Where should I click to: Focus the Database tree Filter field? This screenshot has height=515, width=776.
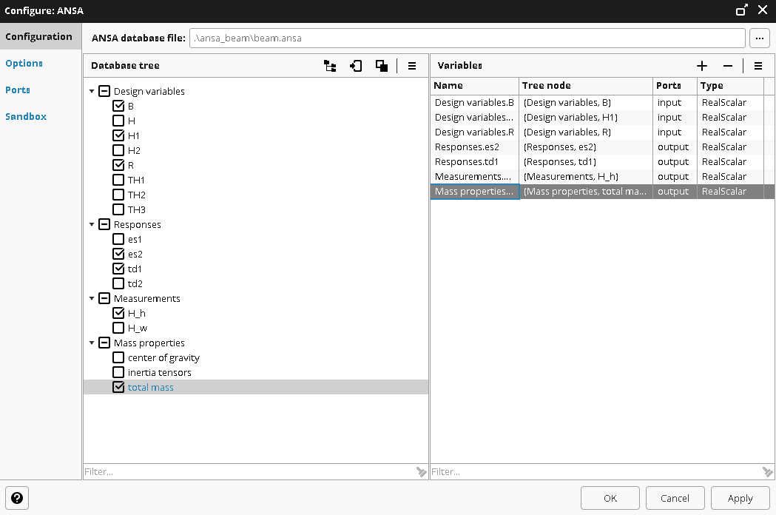click(249, 472)
